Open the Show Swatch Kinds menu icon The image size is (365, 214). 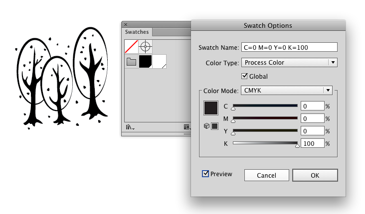coord(186,127)
